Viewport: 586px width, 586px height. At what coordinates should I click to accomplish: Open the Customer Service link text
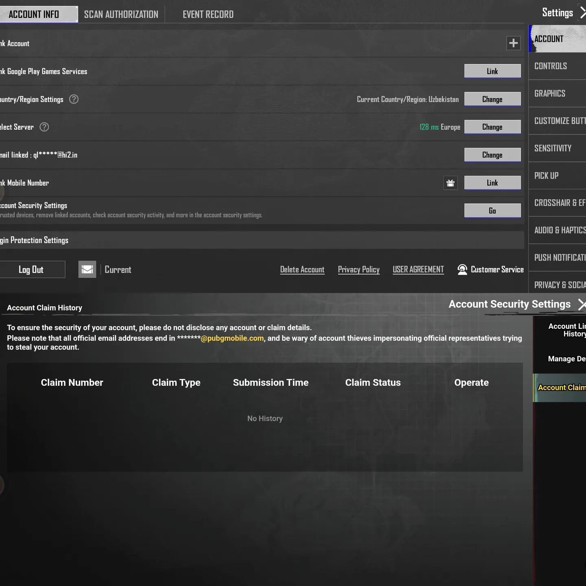pyautogui.click(x=497, y=269)
